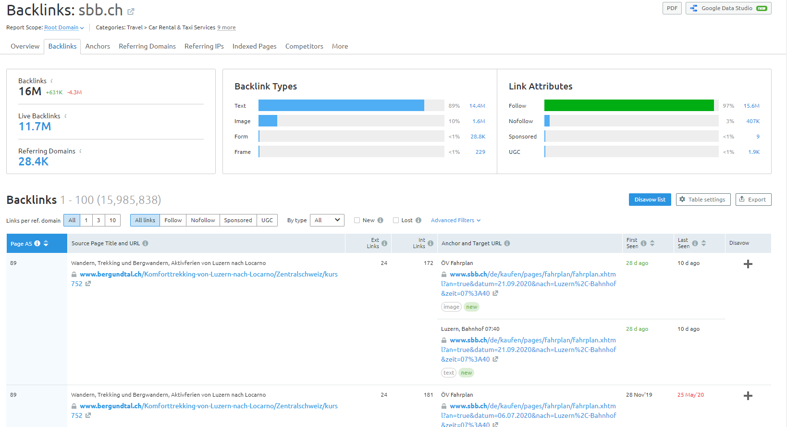Click the Page AS info icon

tap(37, 243)
